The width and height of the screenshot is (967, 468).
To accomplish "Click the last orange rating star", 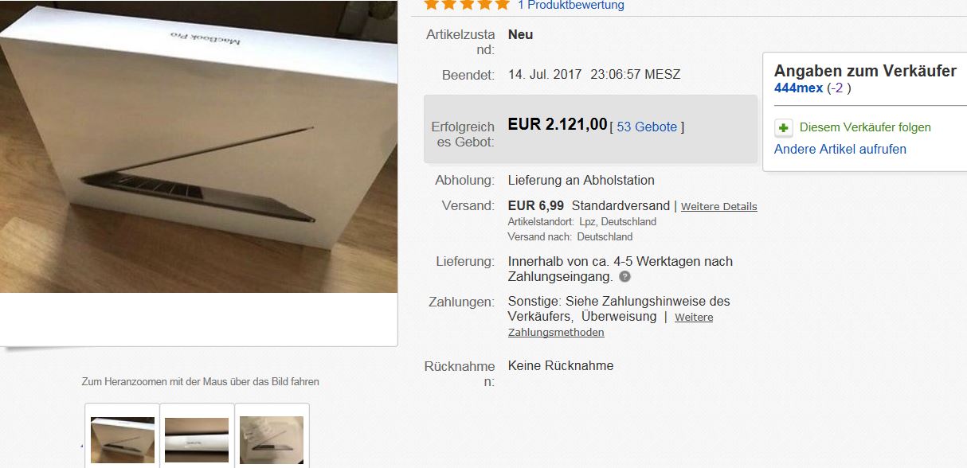I will point(501,4).
